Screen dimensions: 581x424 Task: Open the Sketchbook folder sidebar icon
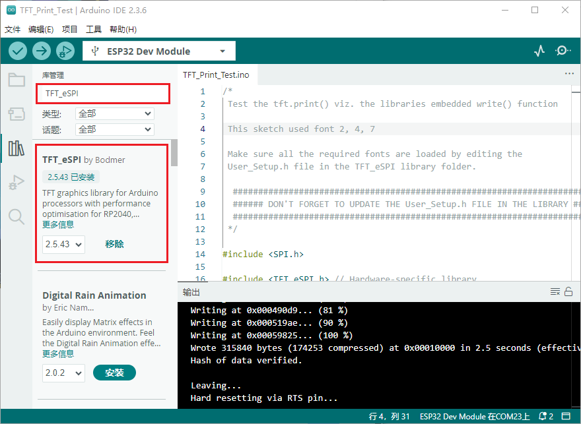pos(17,80)
